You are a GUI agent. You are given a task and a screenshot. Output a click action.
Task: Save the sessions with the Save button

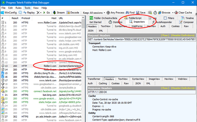click(141, 13)
